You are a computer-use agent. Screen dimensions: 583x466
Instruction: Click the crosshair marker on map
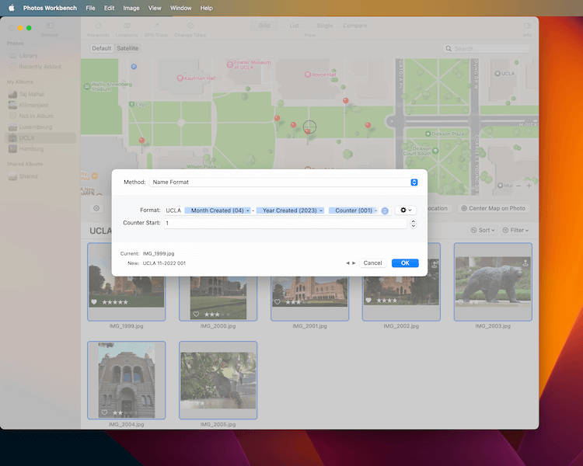click(x=309, y=127)
